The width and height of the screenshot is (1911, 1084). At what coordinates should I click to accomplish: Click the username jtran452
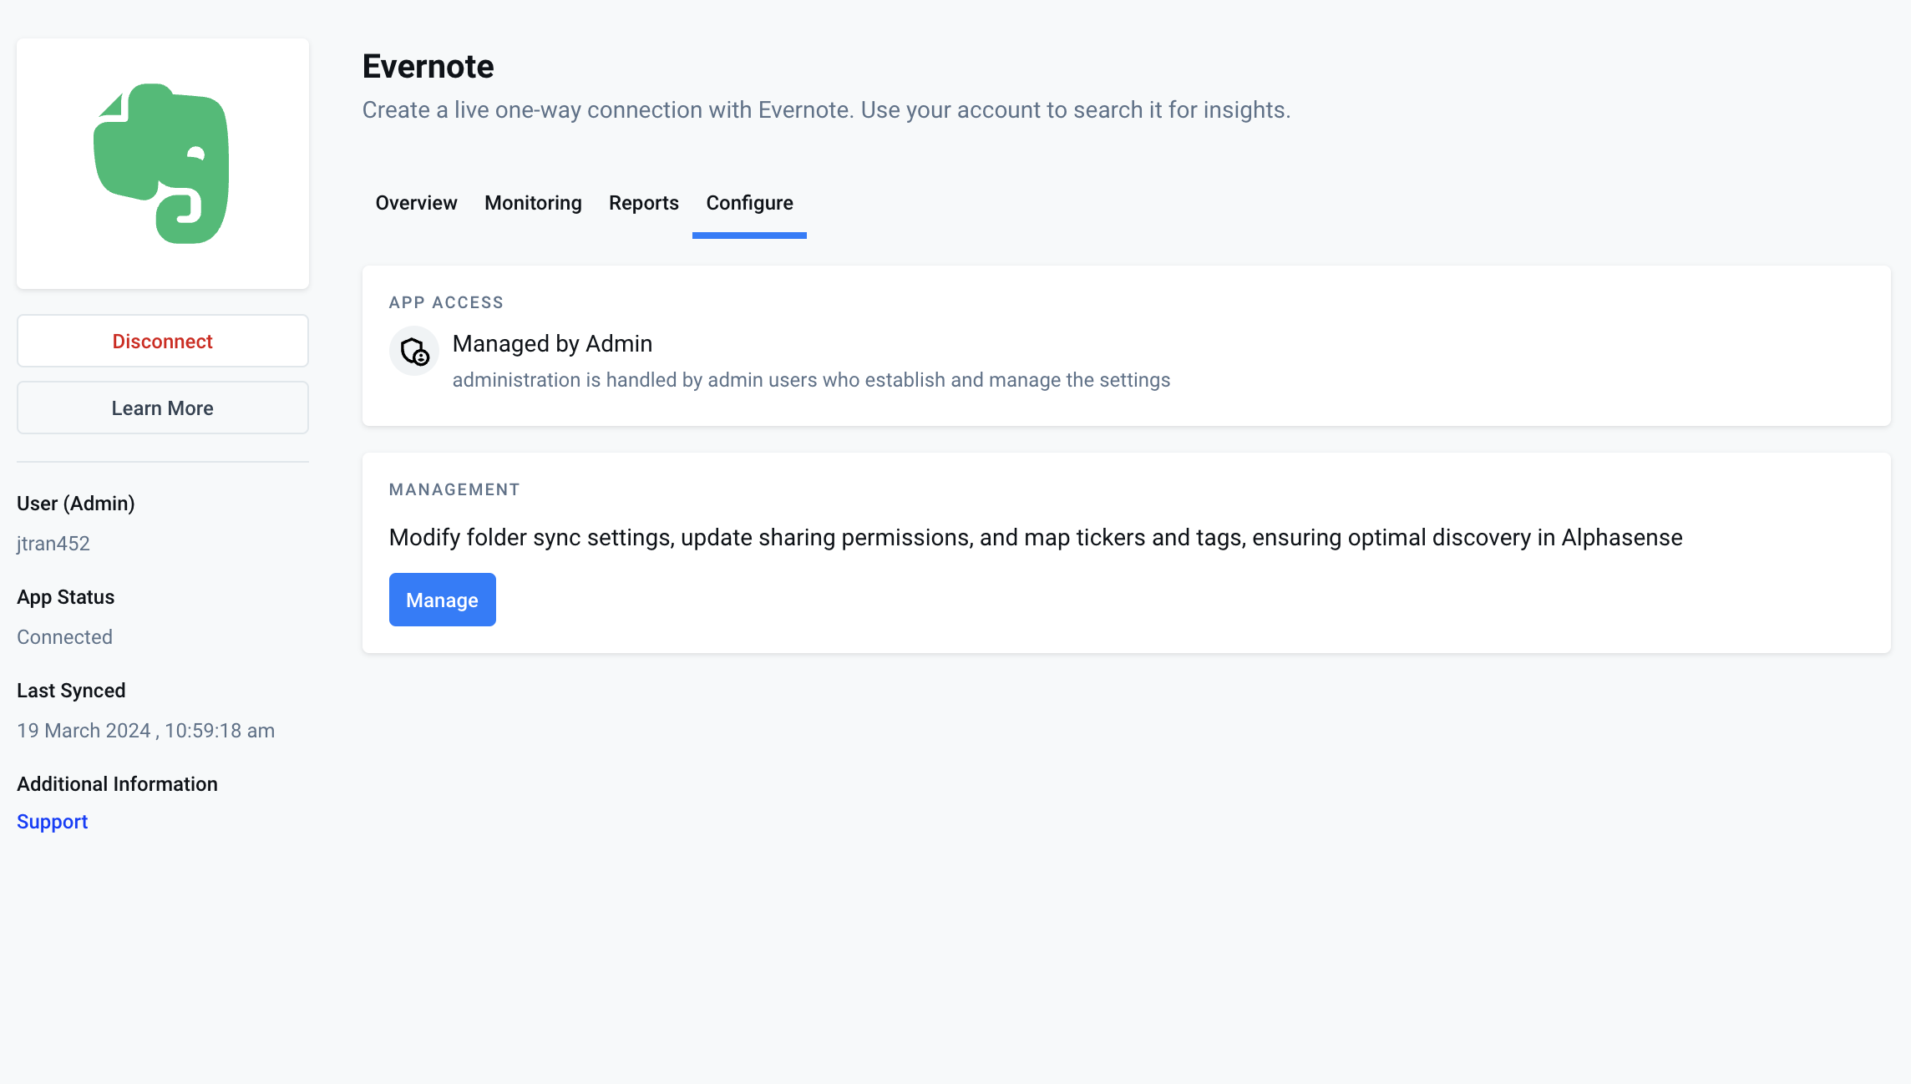[x=53, y=544]
